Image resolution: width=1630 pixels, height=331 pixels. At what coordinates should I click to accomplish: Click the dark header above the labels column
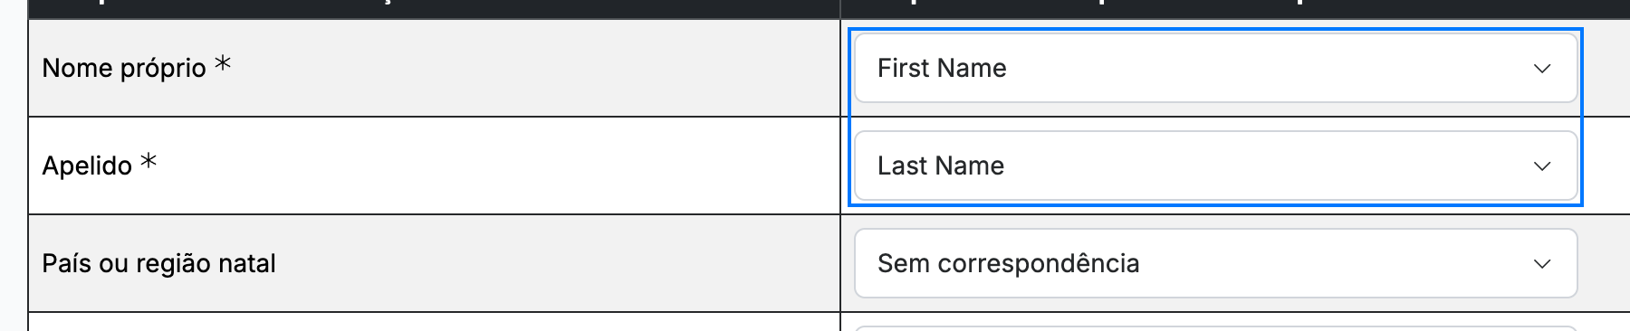(x=434, y=9)
